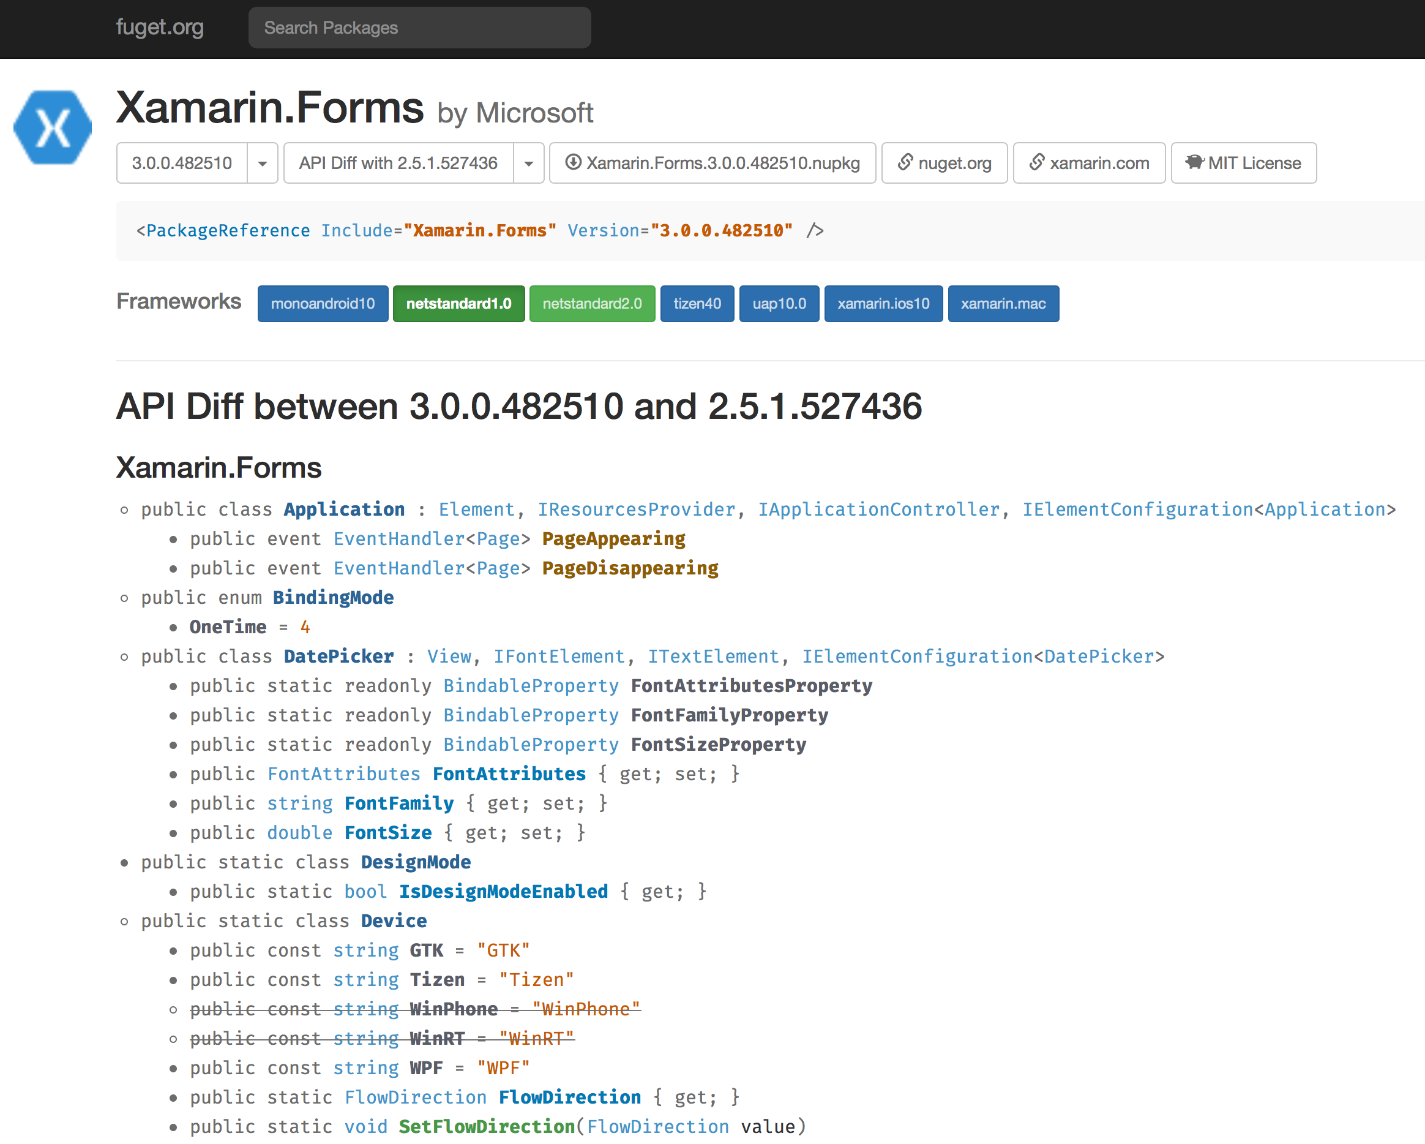This screenshot has width=1425, height=1144.
Task: Open the DesignMode class link
Action: tap(416, 862)
